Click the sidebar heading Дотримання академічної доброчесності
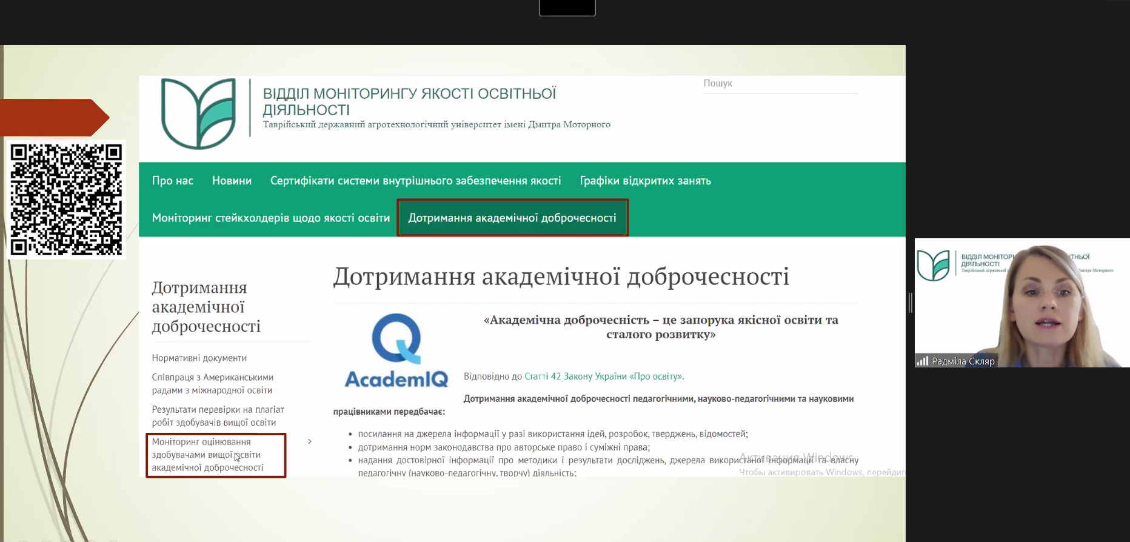 (x=206, y=307)
